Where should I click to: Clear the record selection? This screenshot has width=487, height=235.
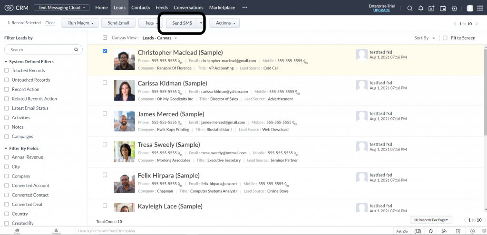pyautogui.click(x=50, y=23)
